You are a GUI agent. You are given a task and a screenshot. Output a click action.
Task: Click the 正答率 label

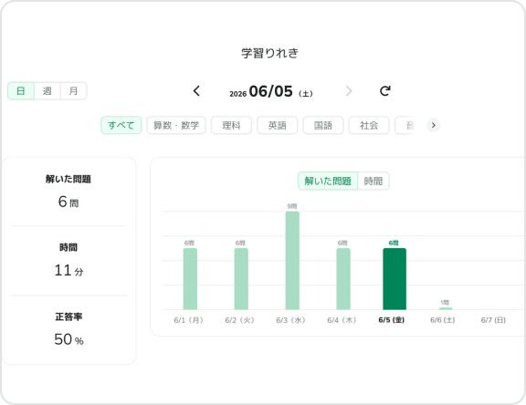tap(68, 317)
